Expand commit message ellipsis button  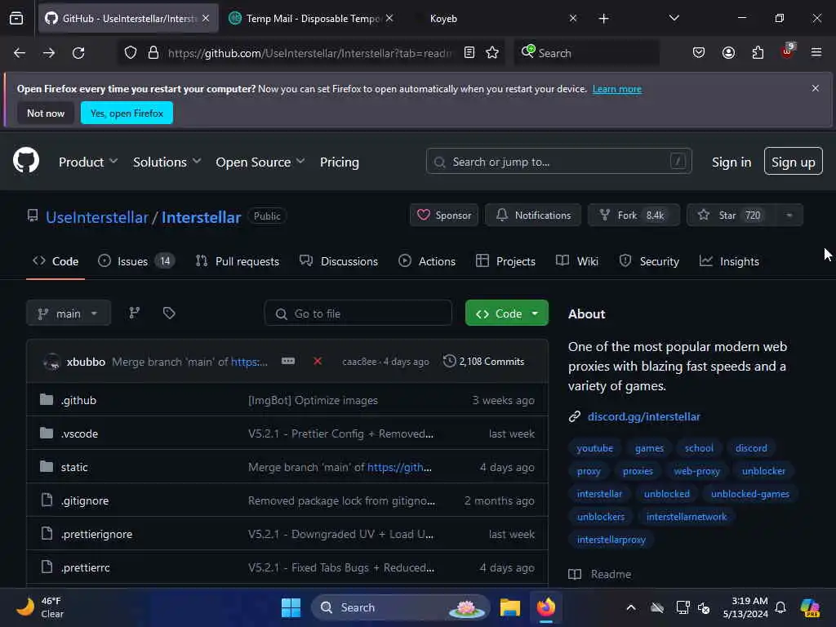point(288,361)
